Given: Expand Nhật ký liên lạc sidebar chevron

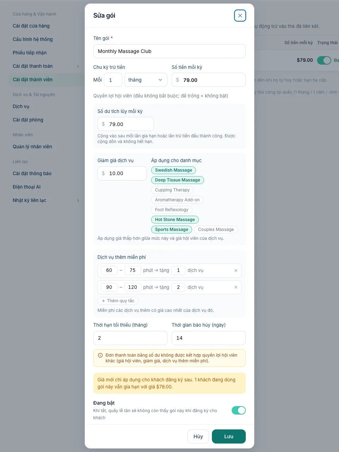Looking at the screenshot, I should click(78, 201).
